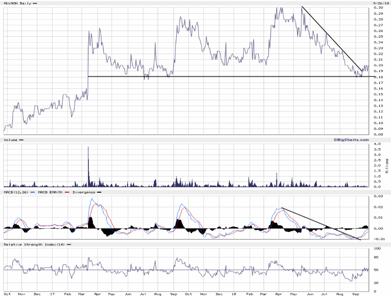Click the 0.30 price axis label

(379, 8)
